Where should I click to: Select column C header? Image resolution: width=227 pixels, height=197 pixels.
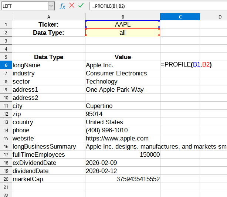pos(180,17)
